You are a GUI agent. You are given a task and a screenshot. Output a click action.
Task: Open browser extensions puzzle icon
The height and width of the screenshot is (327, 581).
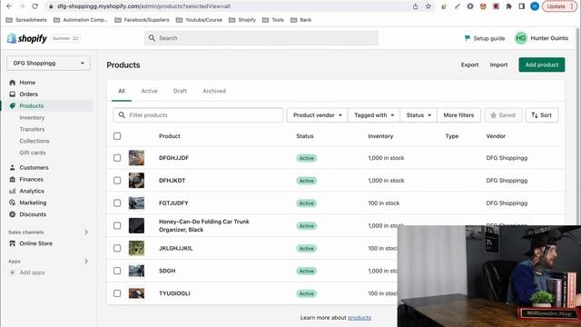(x=508, y=6)
